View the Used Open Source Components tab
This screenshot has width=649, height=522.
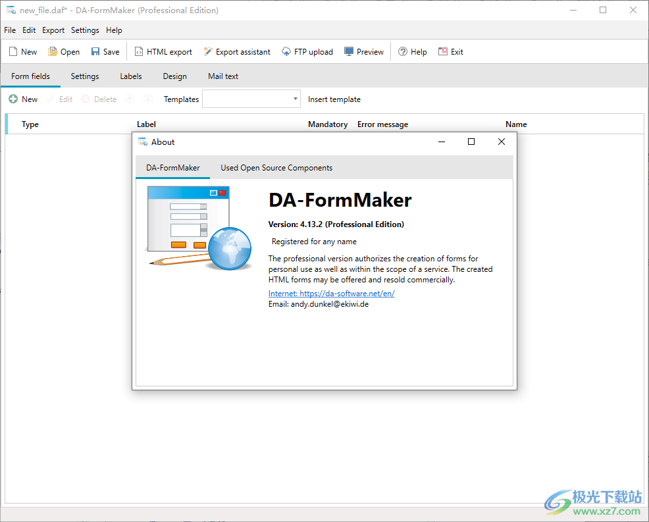tap(276, 167)
